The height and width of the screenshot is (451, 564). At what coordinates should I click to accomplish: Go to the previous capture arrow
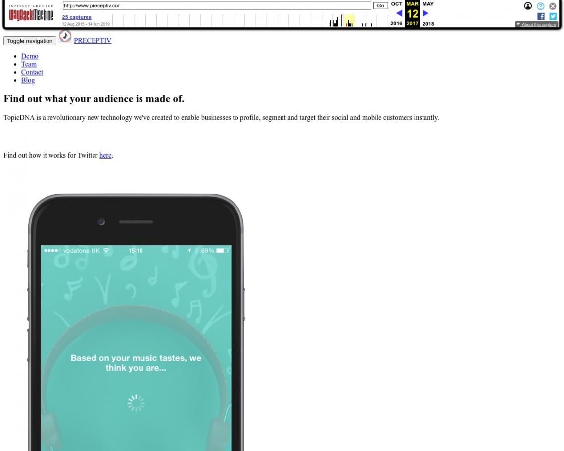pyautogui.click(x=399, y=13)
